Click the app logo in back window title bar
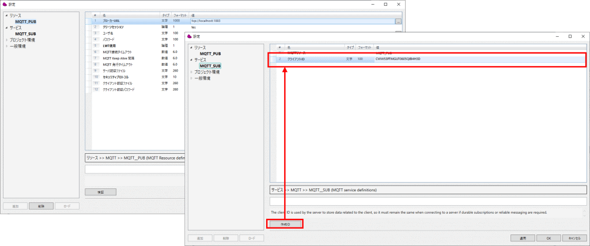Viewport: 590px width, 246px height. [x=5, y=4]
